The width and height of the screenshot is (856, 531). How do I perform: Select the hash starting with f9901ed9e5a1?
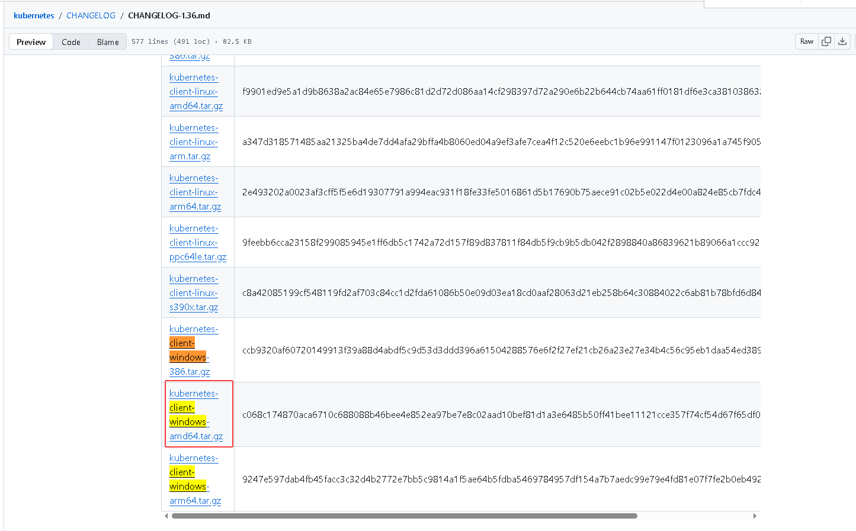[x=501, y=92]
